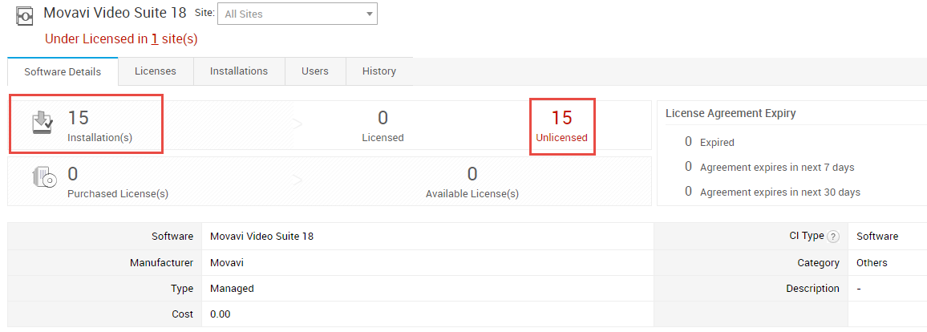Click the Manufacturer value Movavi
The width and height of the screenshot is (927, 332).
point(227,263)
